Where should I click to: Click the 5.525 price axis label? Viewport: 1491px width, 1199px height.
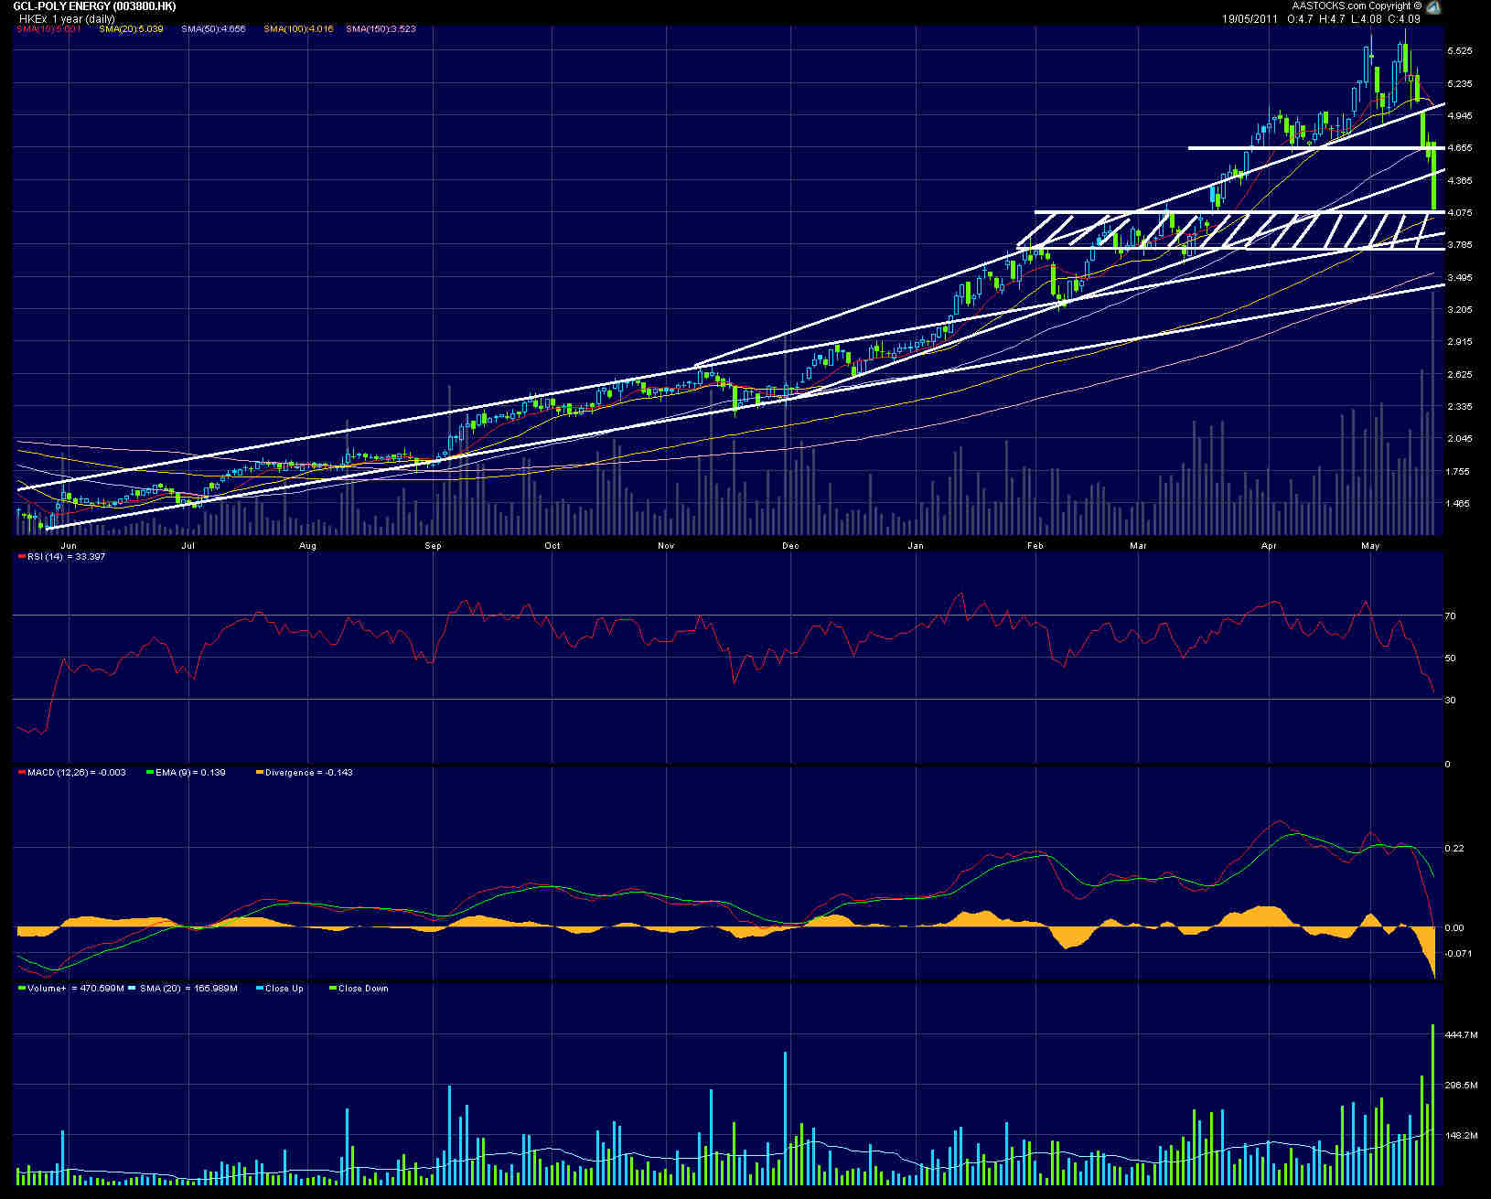1460,51
